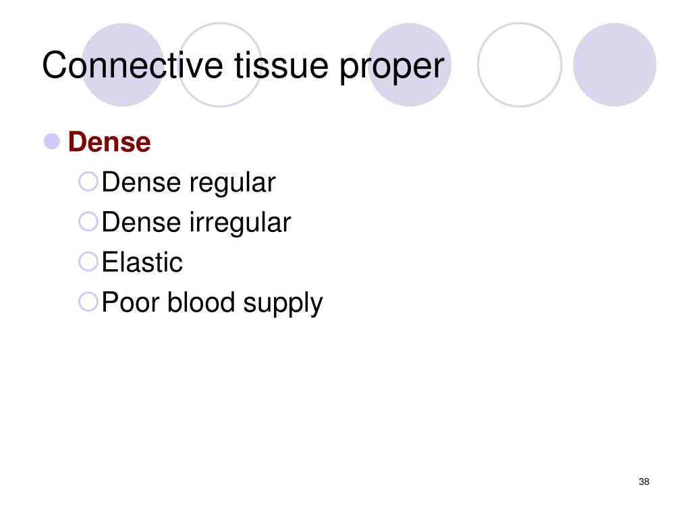
Task: Click the hollow bullet next to Poor blood supply
Action: click(88, 301)
